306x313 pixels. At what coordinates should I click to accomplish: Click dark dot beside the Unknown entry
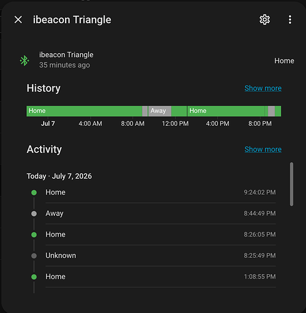coord(34,255)
